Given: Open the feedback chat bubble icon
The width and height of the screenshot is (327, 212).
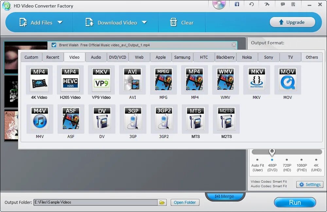Looking at the screenshot, I should (x=283, y=4).
